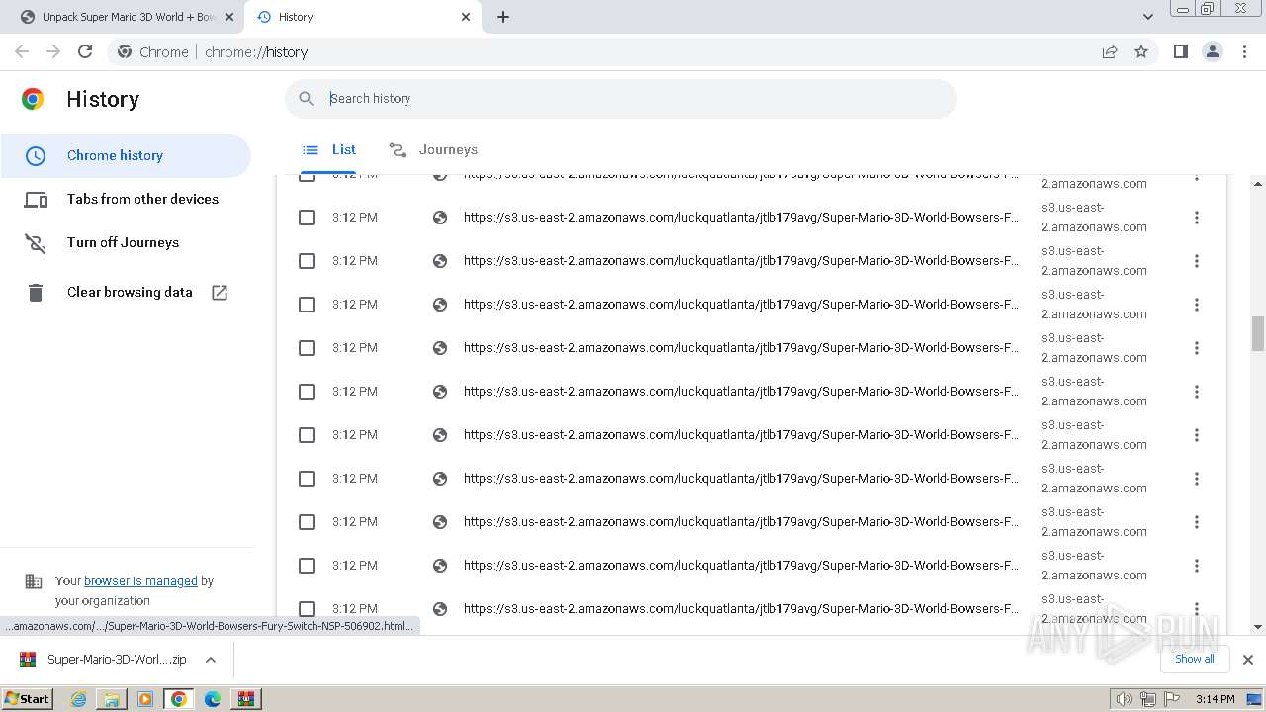
Task: Click the Action Center flag tray icon
Action: [x=1173, y=699]
